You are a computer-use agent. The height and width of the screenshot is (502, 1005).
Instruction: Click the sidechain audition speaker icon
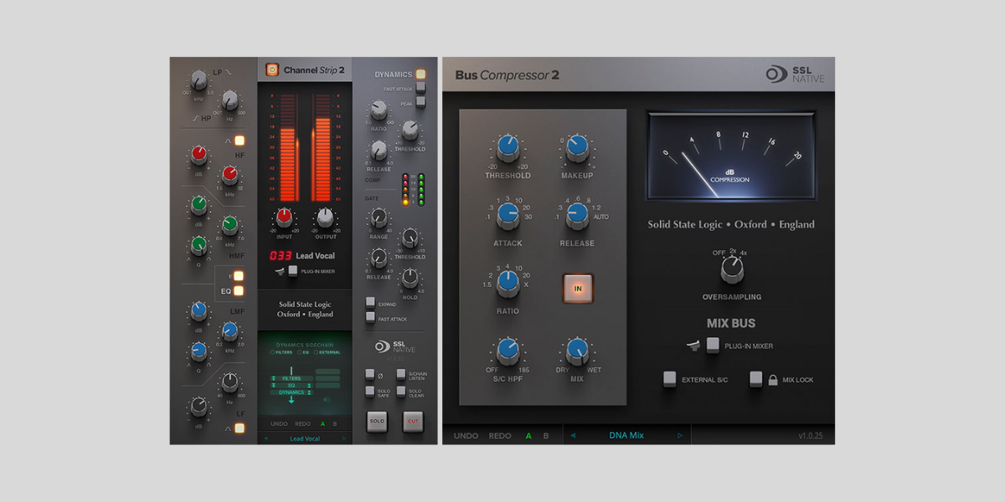click(327, 399)
